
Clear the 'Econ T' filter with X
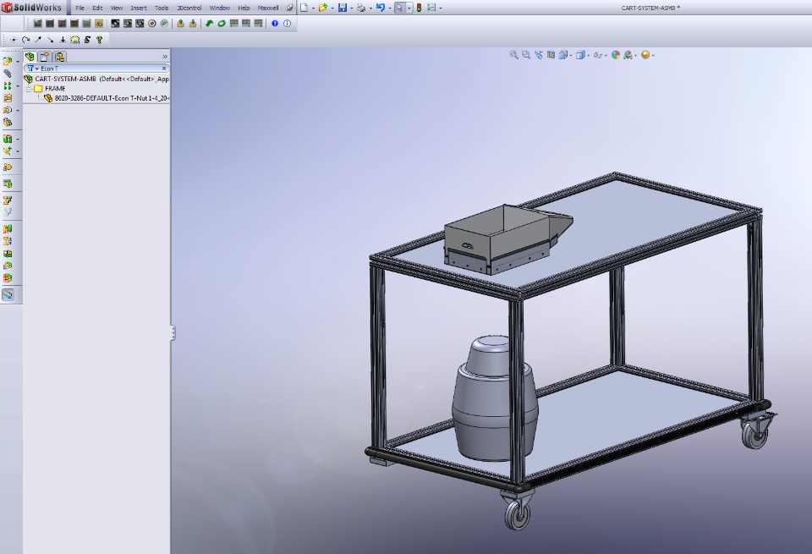click(164, 69)
